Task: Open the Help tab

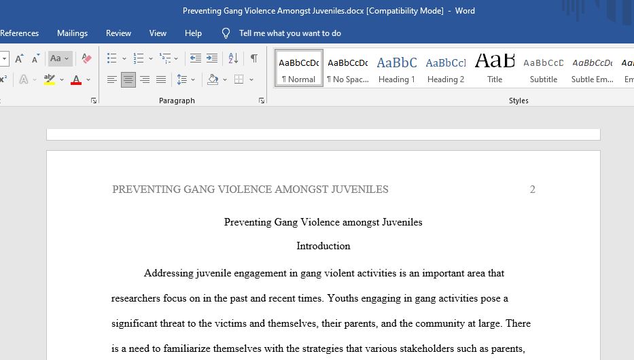Action: coord(193,33)
